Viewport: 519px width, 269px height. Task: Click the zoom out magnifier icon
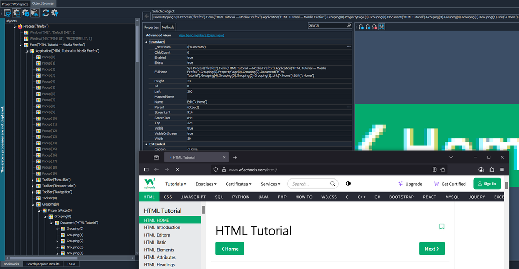(368, 27)
